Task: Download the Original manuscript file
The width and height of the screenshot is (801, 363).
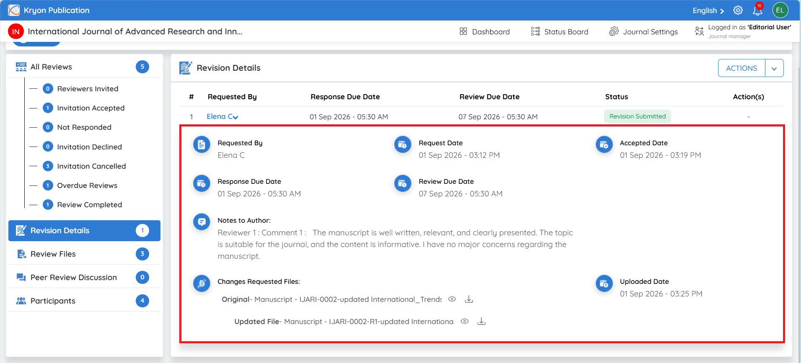Action: coord(469,299)
